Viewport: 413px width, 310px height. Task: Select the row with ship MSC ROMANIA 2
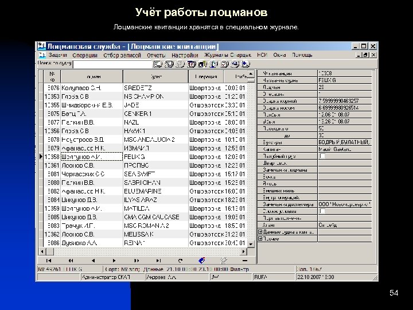tap(146, 226)
